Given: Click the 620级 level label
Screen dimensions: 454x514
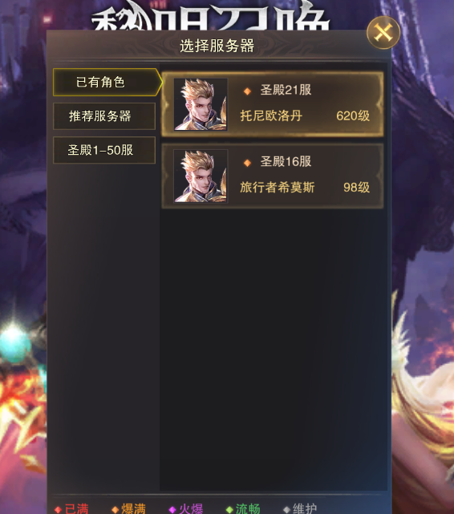Looking at the screenshot, I should tap(353, 115).
